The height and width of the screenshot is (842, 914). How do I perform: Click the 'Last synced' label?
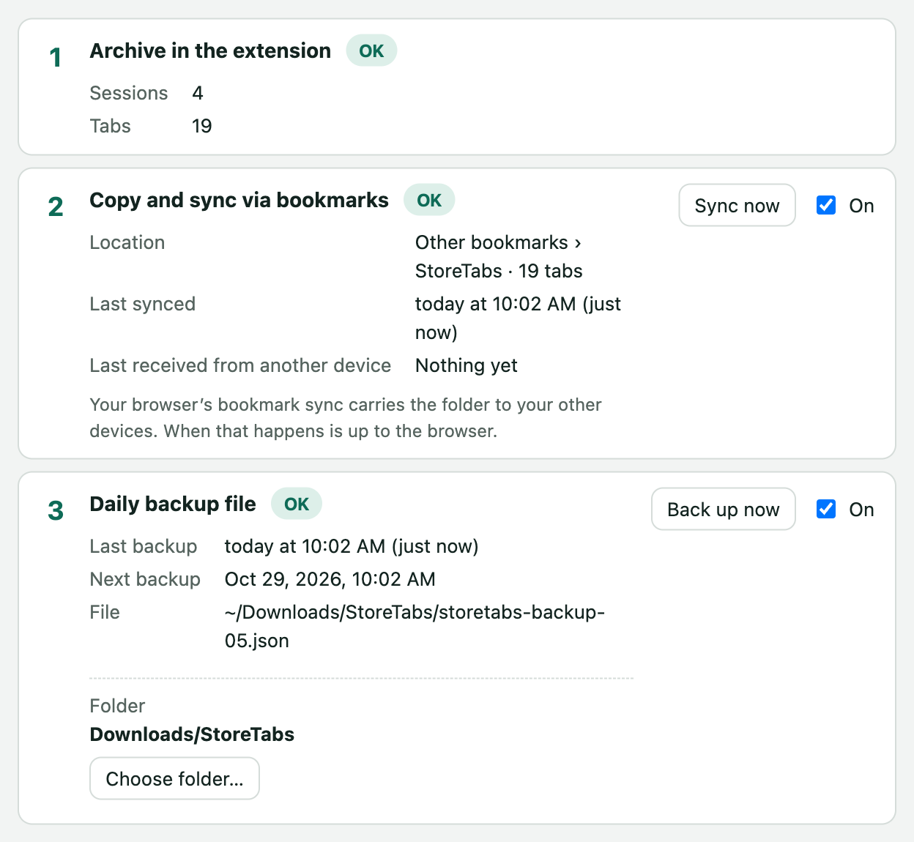[x=143, y=304]
